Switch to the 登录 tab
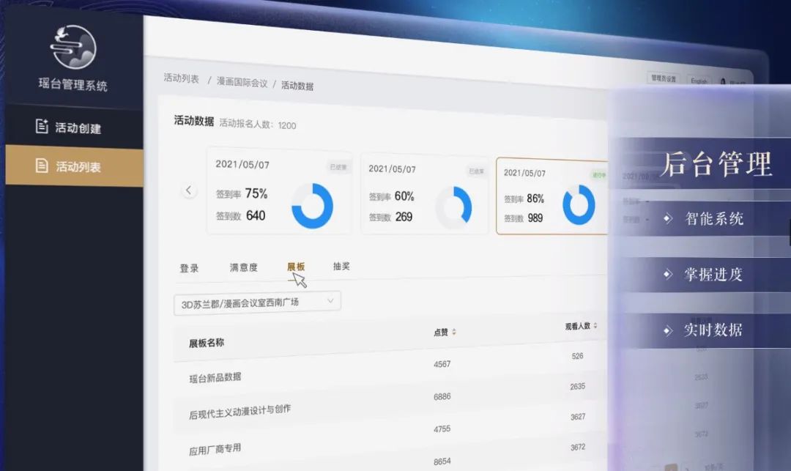Screen dimensions: 791x471 (x=189, y=268)
